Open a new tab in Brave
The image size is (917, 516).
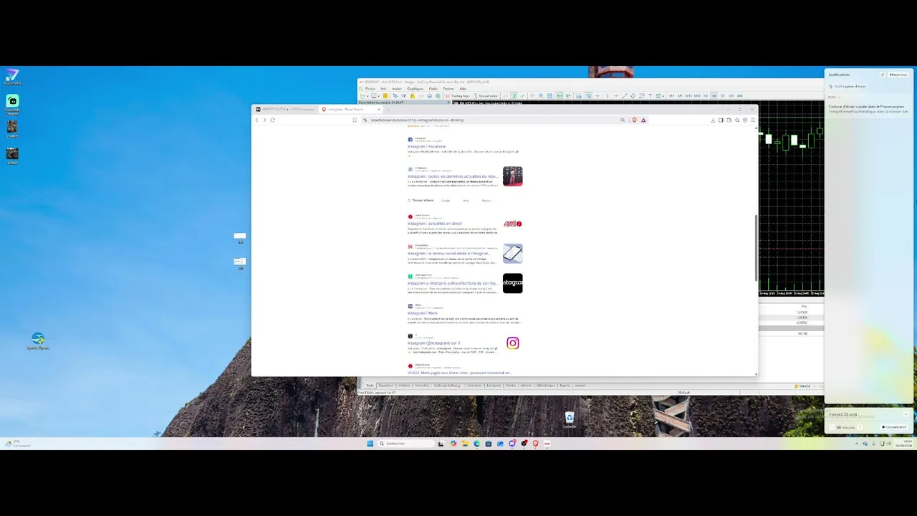click(388, 110)
